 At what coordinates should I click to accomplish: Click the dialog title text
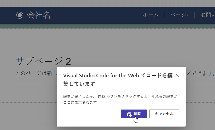pos(118,79)
